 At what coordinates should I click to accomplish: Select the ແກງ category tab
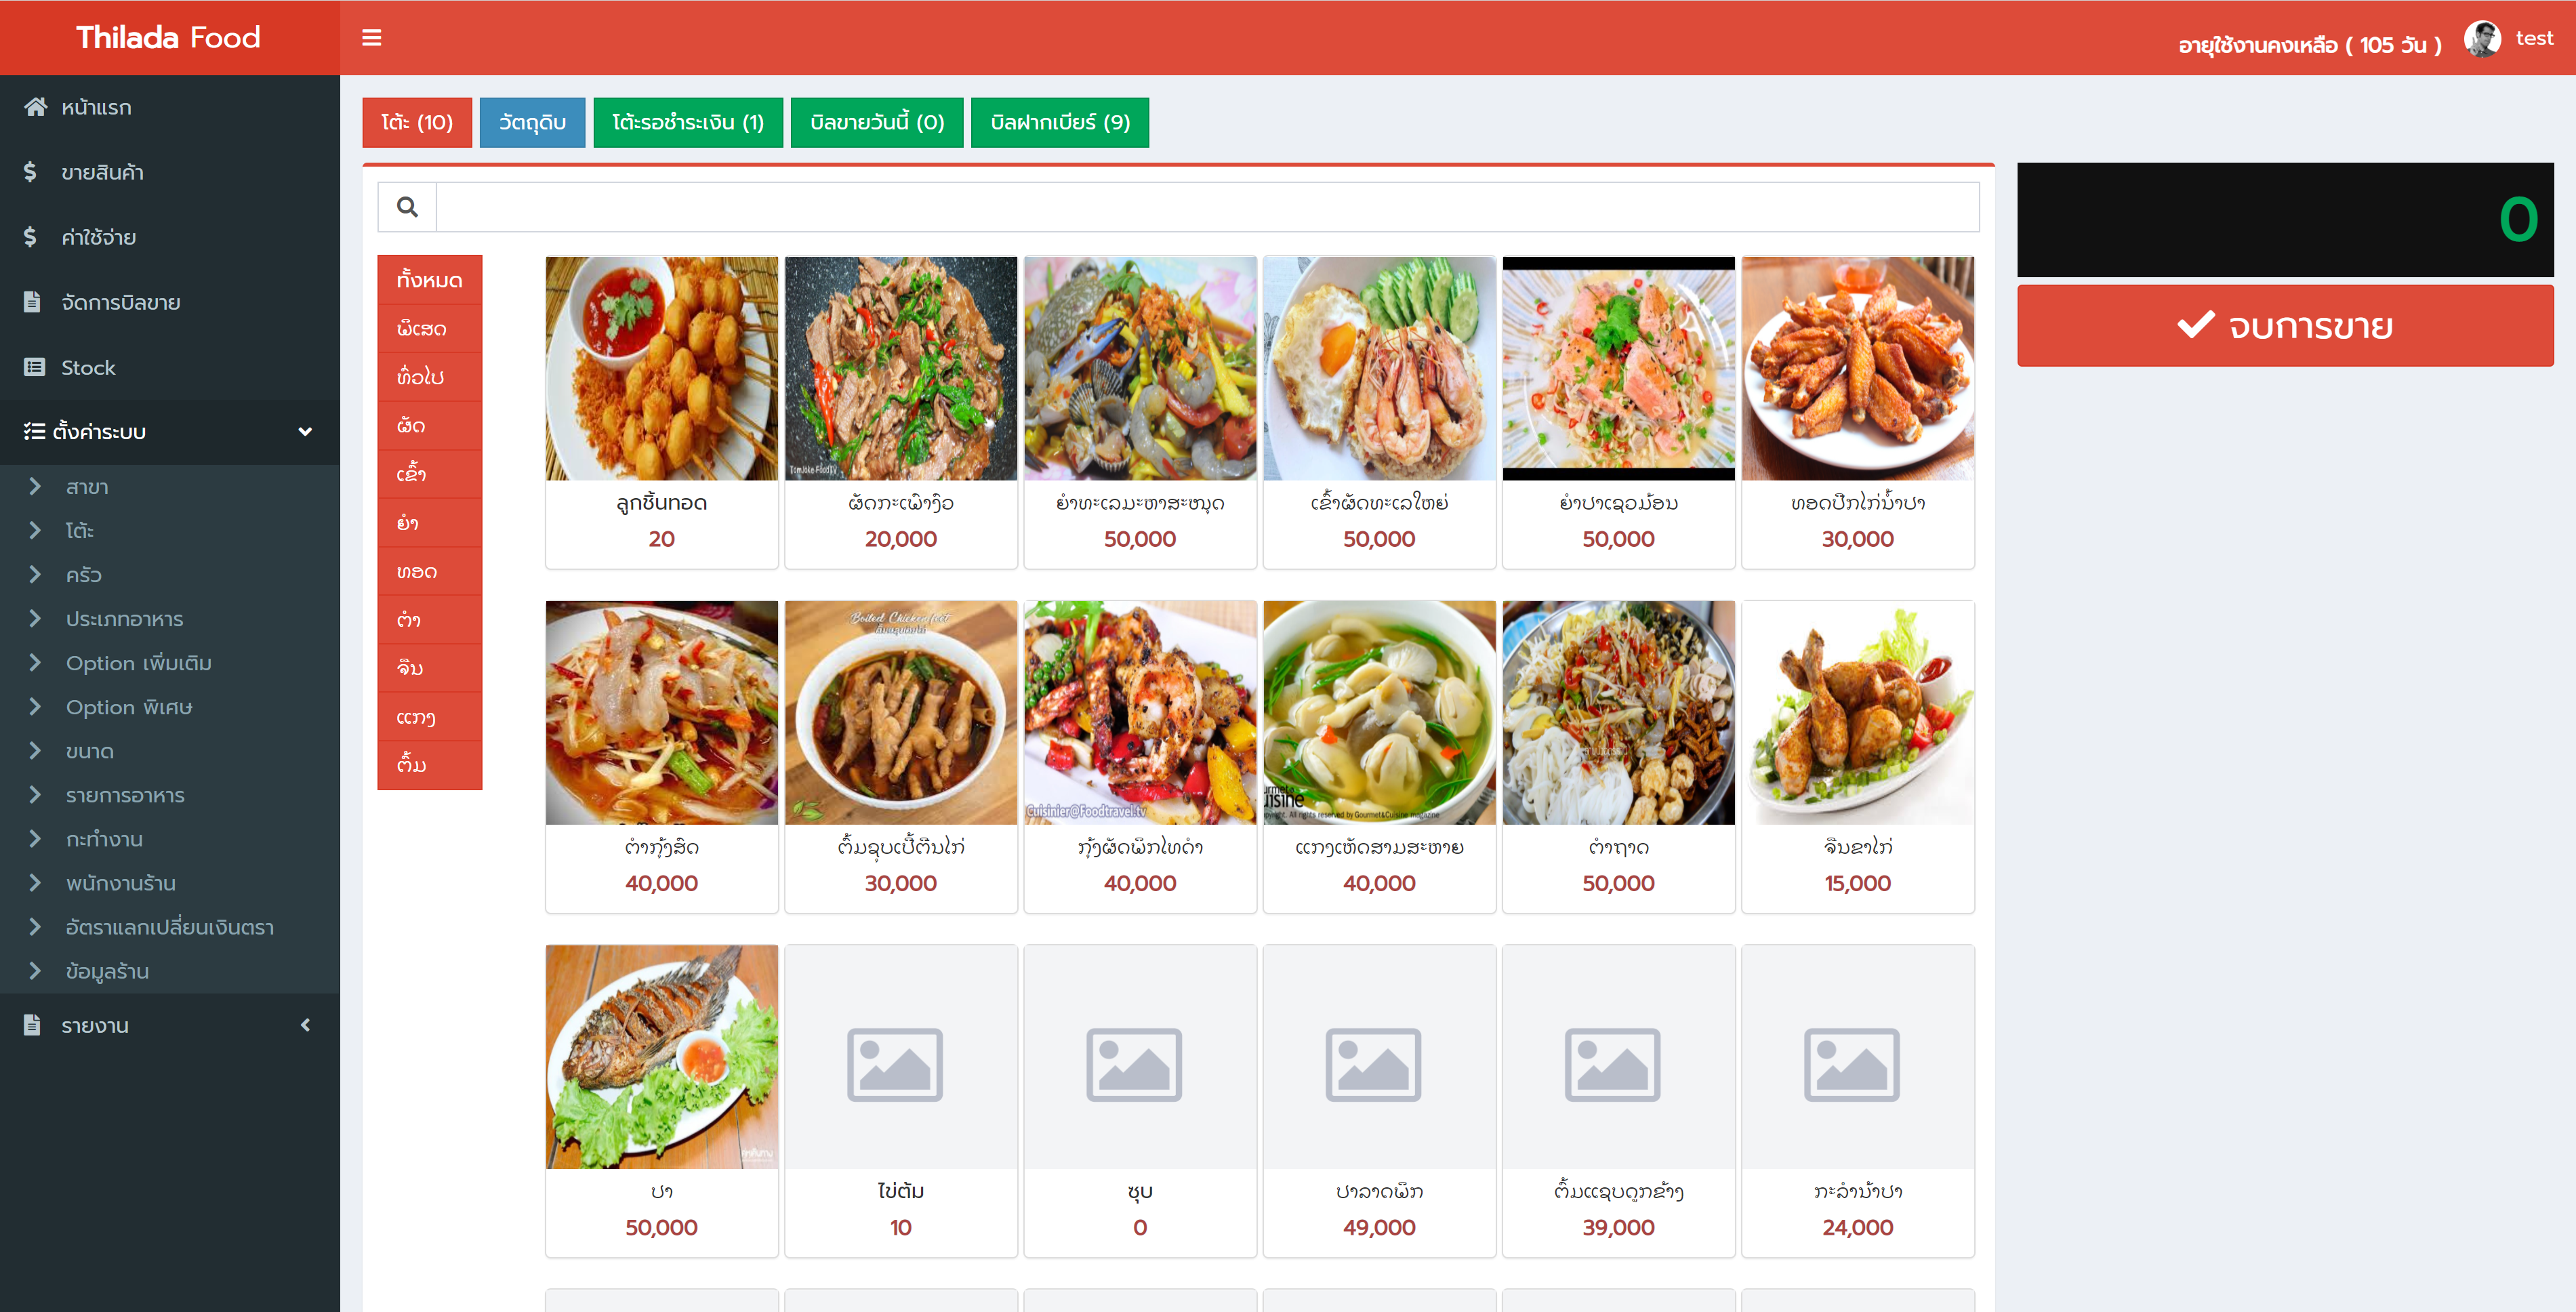[430, 717]
